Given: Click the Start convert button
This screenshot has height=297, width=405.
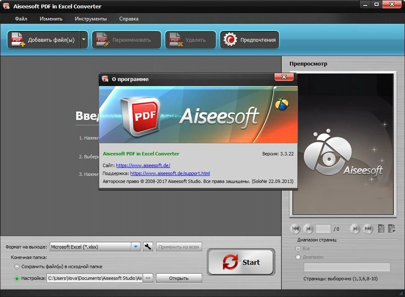Looking at the screenshot, I should click(x=241, y=262).
